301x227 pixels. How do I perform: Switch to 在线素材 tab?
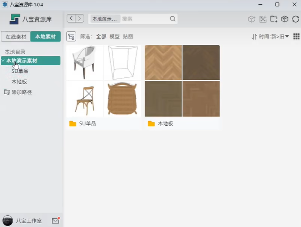(x=15, y=37)
